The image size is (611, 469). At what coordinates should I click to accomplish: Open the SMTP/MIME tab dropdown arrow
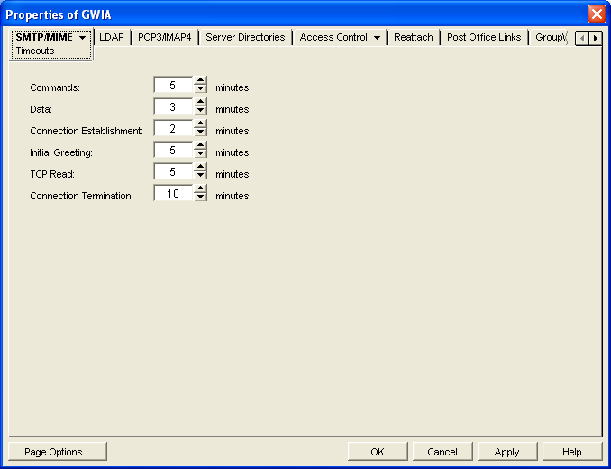tap(82, 37)
